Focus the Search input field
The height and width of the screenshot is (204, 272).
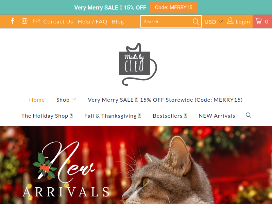click(167, 21)
